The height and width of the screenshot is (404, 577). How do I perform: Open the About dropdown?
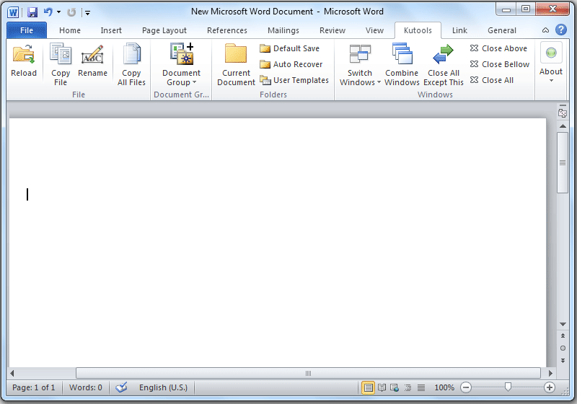tap(551, 63)
